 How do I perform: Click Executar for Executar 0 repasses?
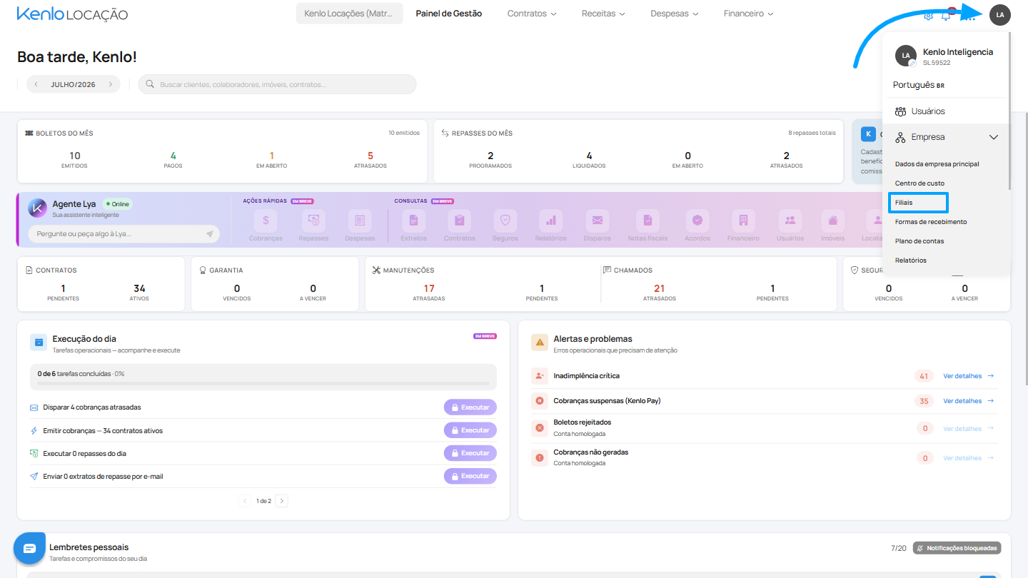pyautogui.click(x=470, y=453)
